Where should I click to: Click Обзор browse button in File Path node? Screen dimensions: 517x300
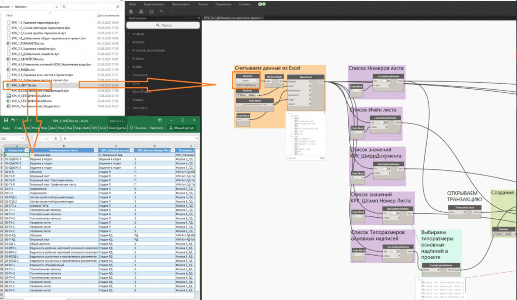point(246,80)
